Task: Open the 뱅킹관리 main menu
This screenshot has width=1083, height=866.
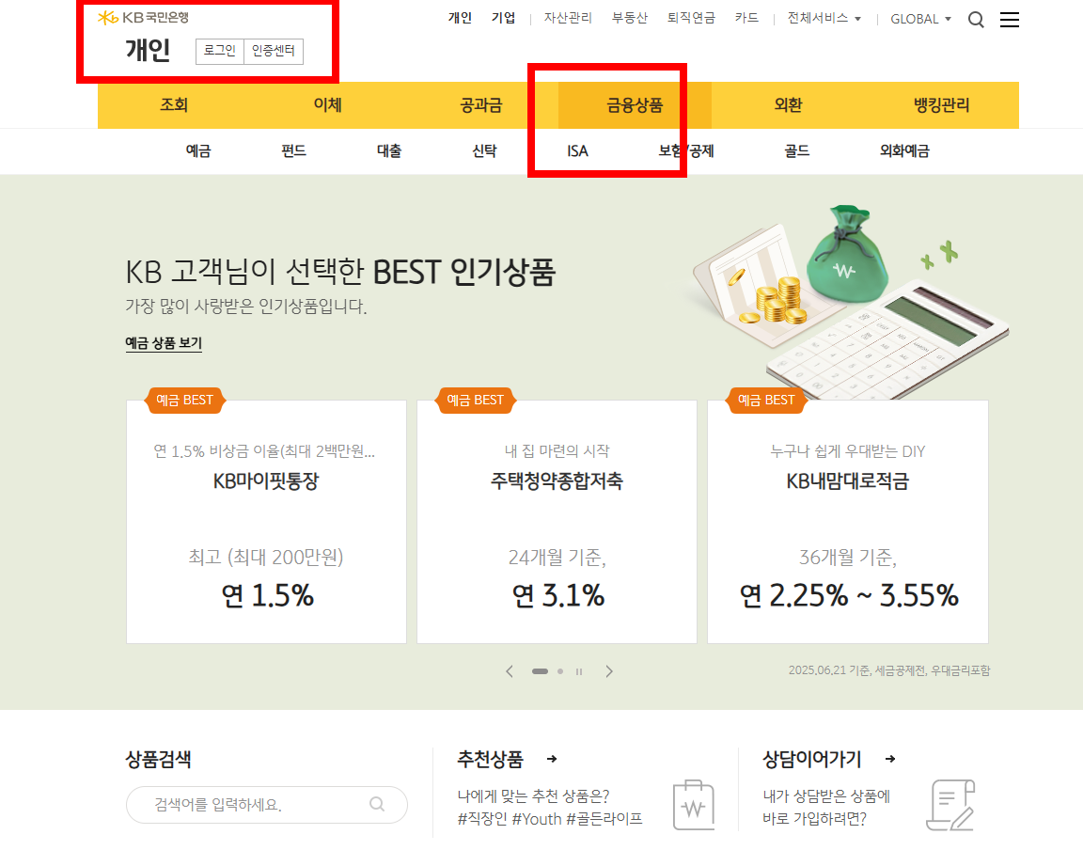Action: [x=942, y=105]
